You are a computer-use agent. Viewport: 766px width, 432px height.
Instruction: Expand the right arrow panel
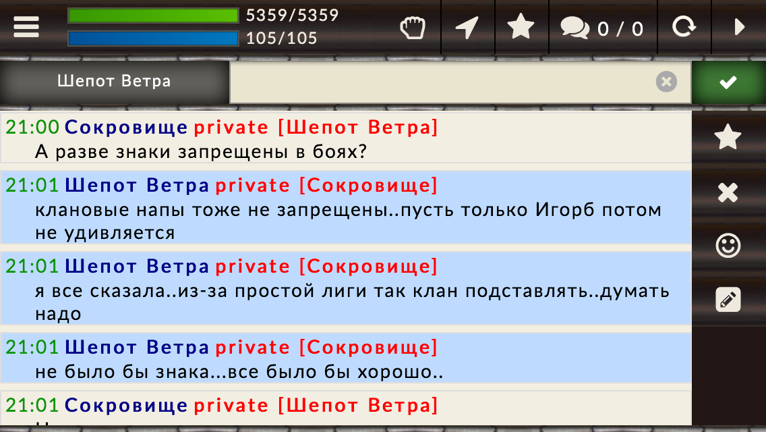740,27
